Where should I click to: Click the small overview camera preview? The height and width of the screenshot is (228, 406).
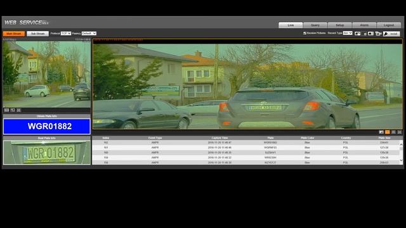point(46,74)
